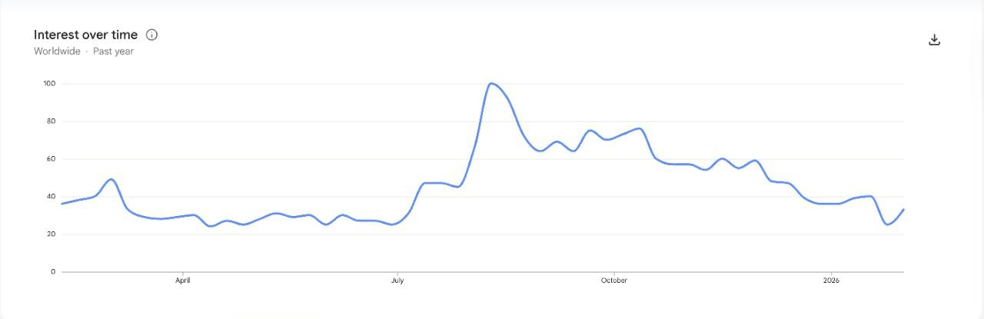Click the April label on the x-axis
This screenshot has width=984, height=319.
click(183, 281)
